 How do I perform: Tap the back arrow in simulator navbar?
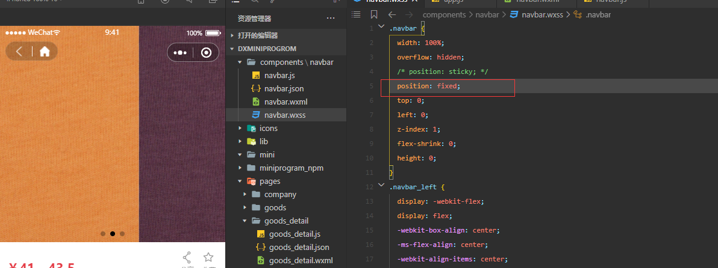point(19,52)
